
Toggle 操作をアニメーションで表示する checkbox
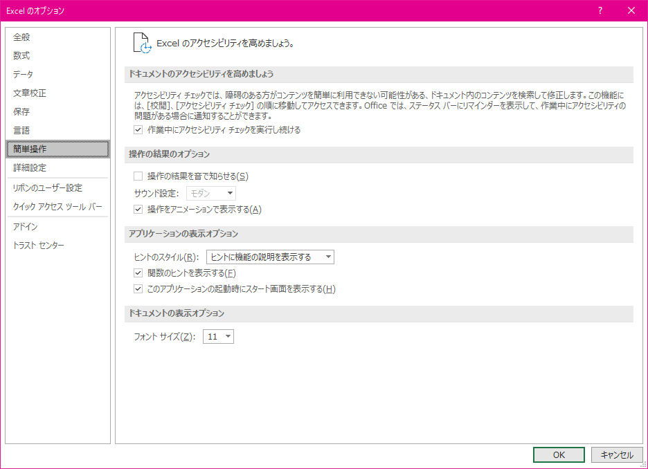click(138, 210)
